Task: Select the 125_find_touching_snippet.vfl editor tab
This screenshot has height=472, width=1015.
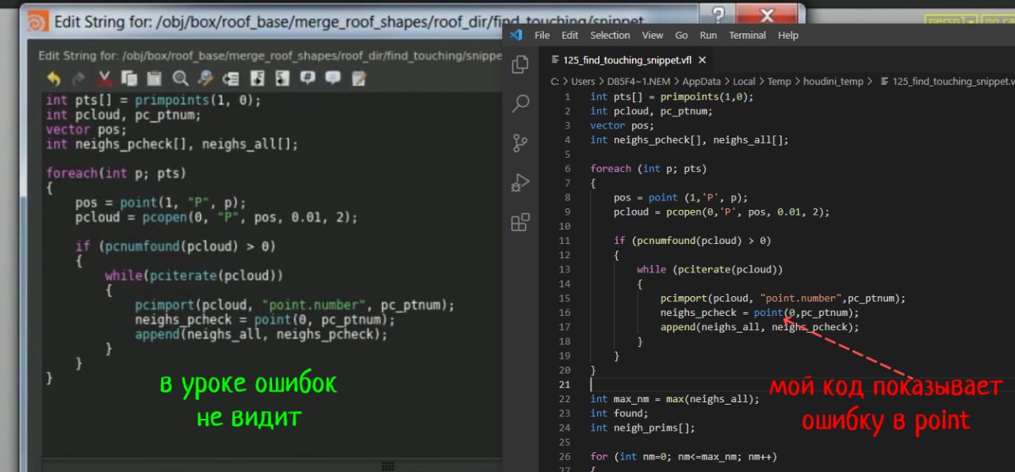Action: [625, 60]
